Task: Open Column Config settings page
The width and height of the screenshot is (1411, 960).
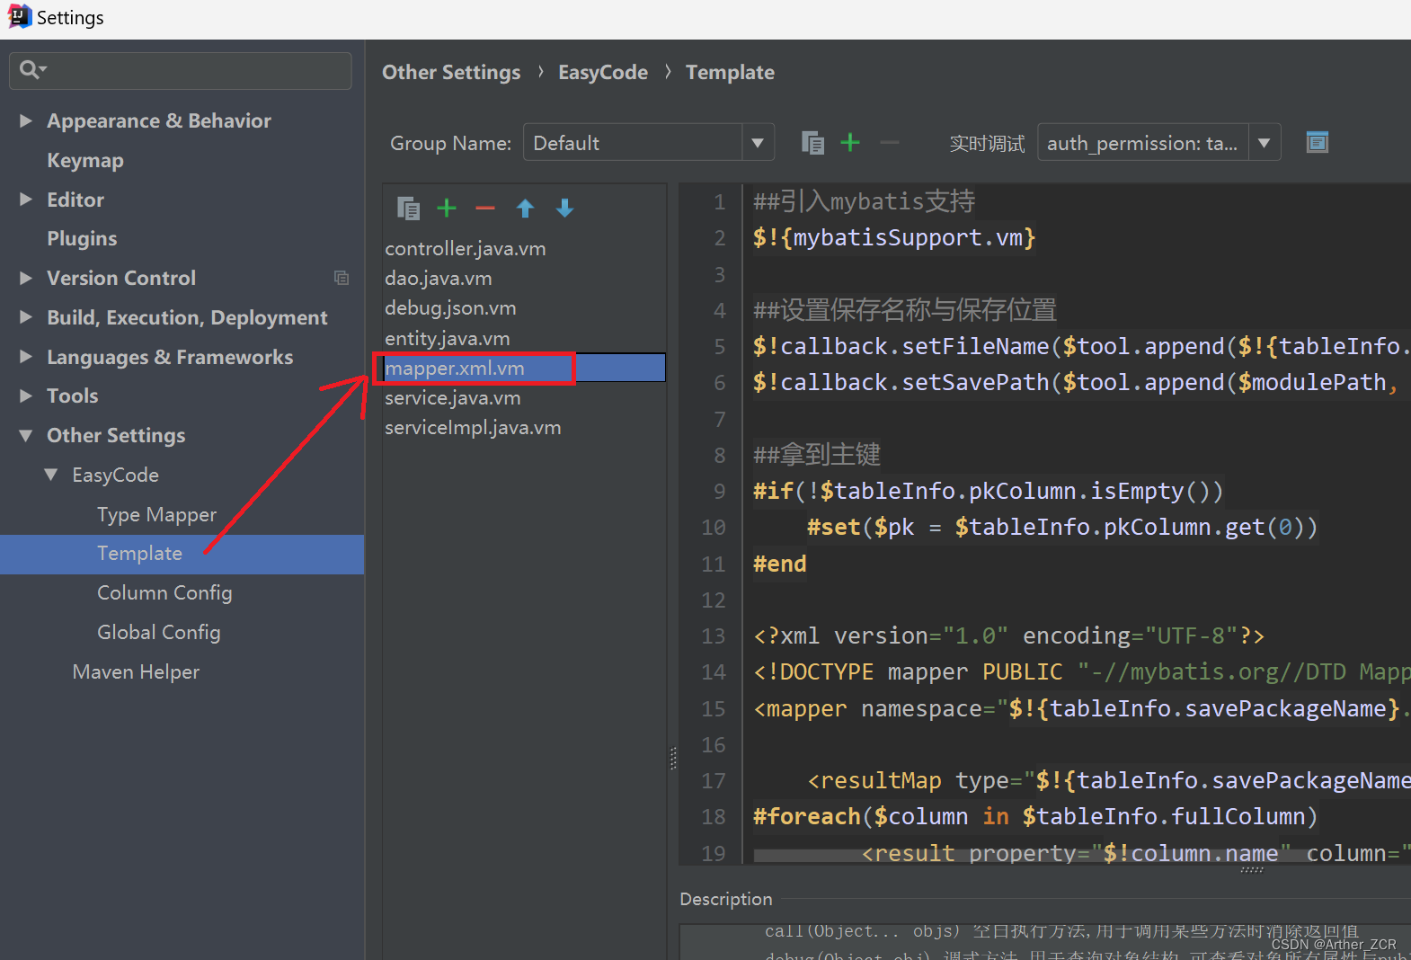Action: pyautogui.click(x=164, y=593)
